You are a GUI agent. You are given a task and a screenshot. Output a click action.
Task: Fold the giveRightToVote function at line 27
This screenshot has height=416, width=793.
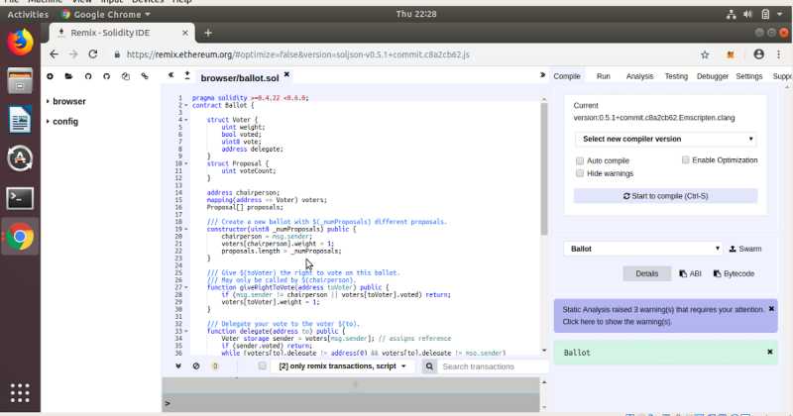click(x=186, y=287)
